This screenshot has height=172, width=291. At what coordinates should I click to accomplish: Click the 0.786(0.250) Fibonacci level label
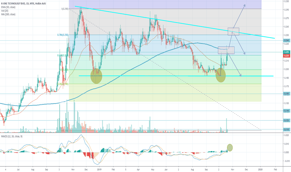(63, 35)
